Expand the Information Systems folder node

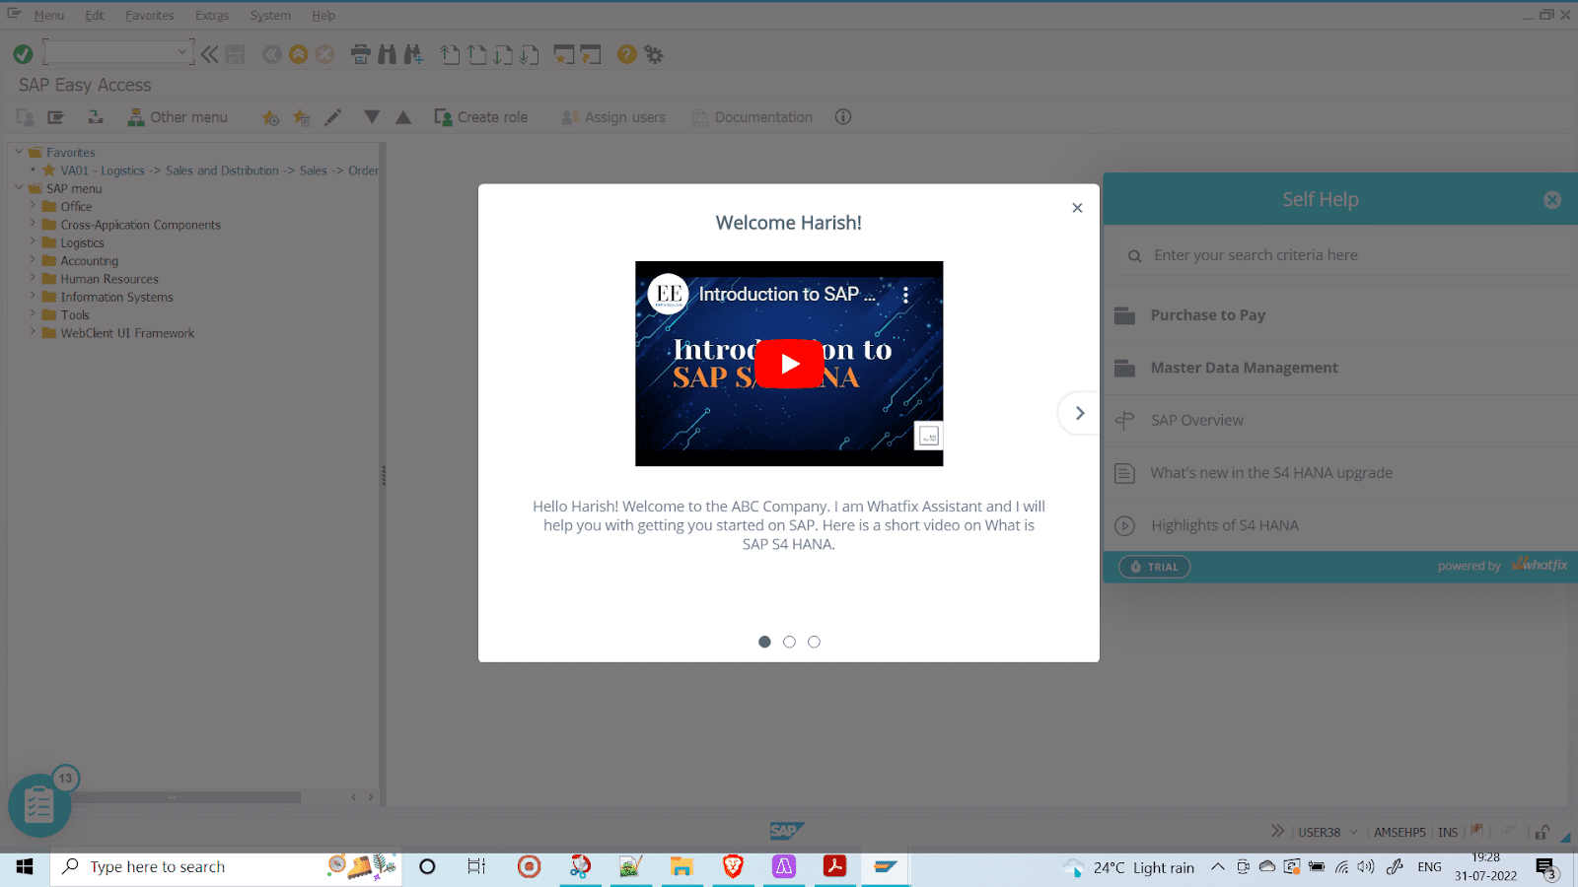tap(33, 296)
